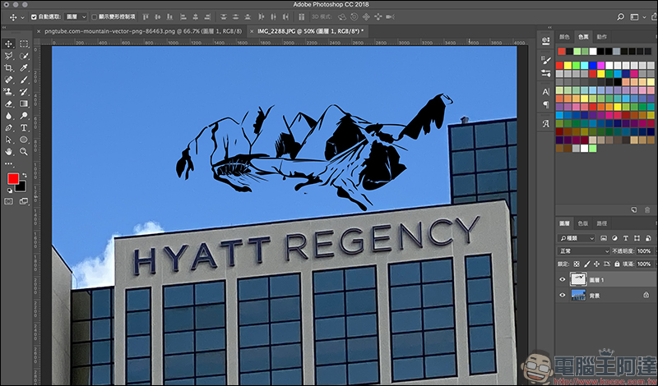Enable the 顯示變形控制項 checkbox
This screenshot has height=386, width=658.
pos(94,16)
